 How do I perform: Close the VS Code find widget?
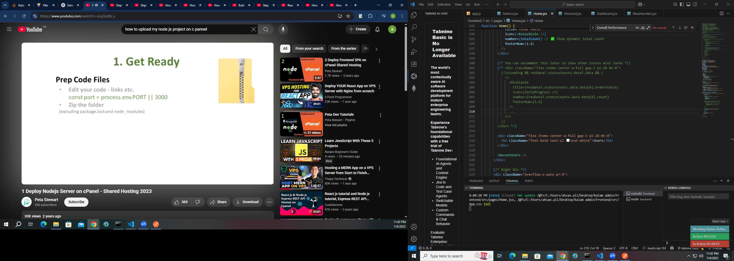[692, 28]
